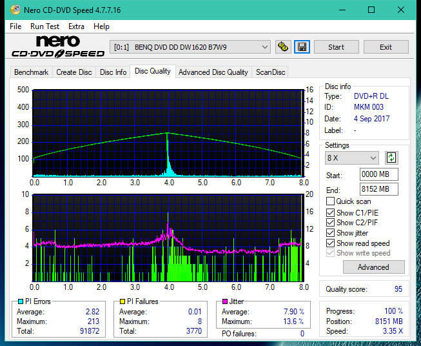The image size is (421, 346).
Task: Click the Quality score value 95
Action: point(398,289)
